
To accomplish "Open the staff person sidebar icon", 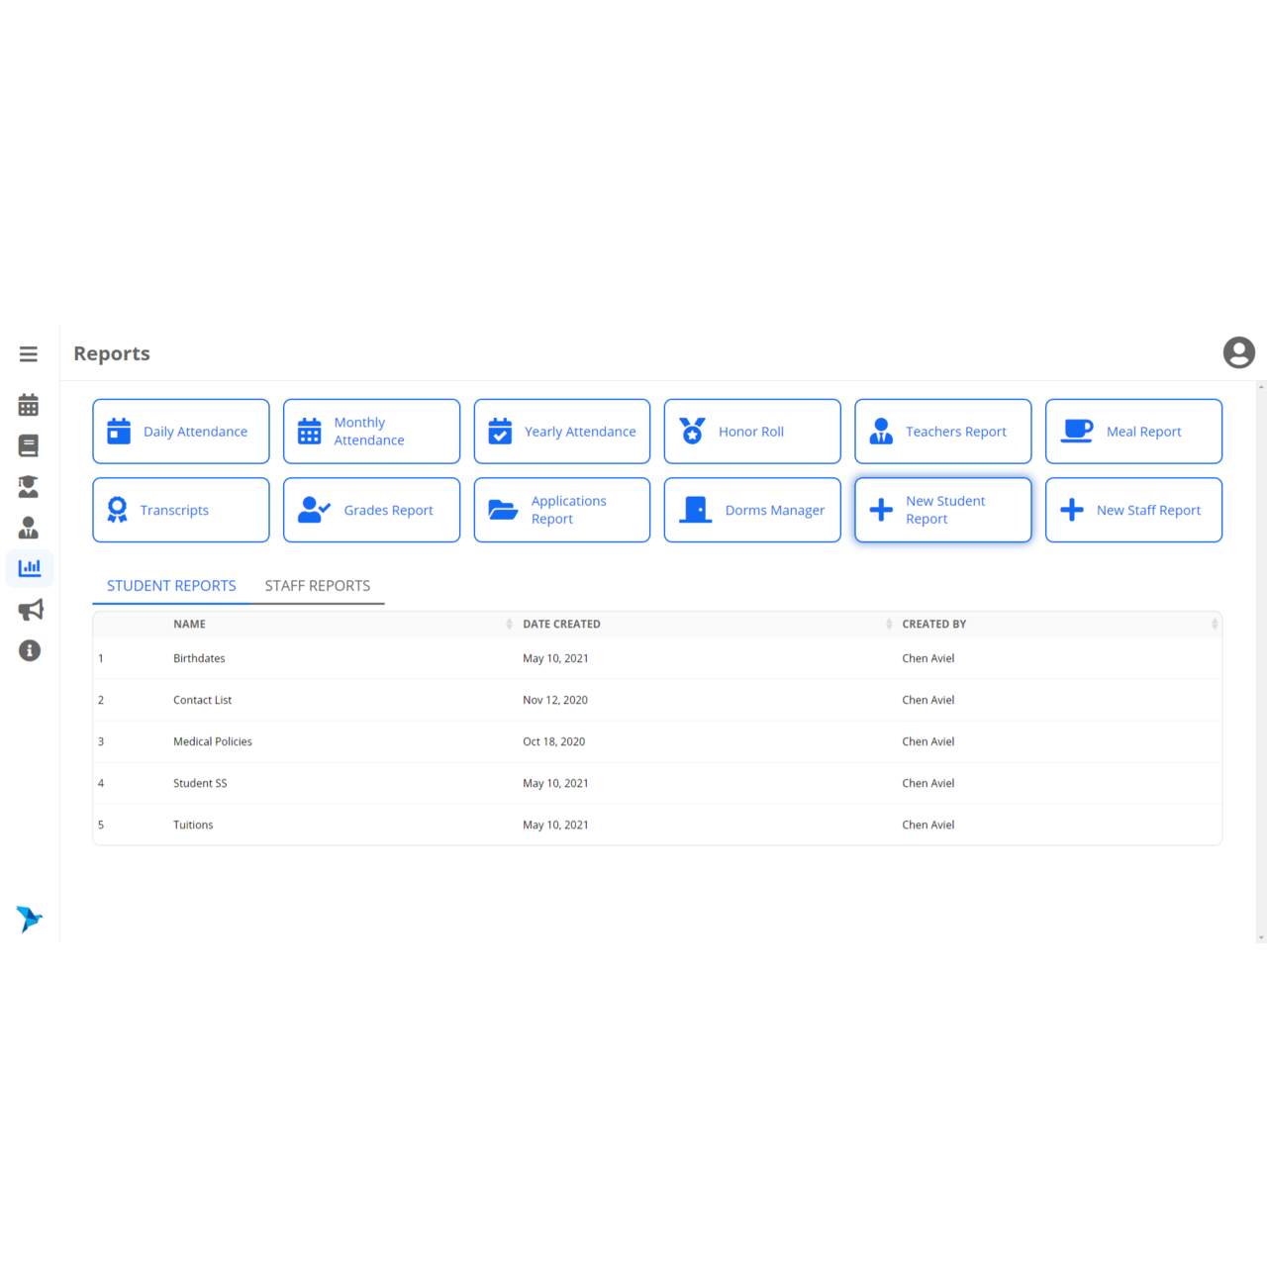I will pos(29,528).
